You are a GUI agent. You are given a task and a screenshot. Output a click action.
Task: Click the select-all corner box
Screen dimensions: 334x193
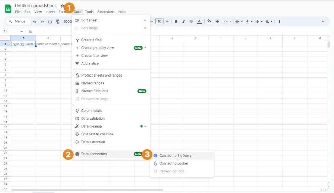(x=5, y=38)
